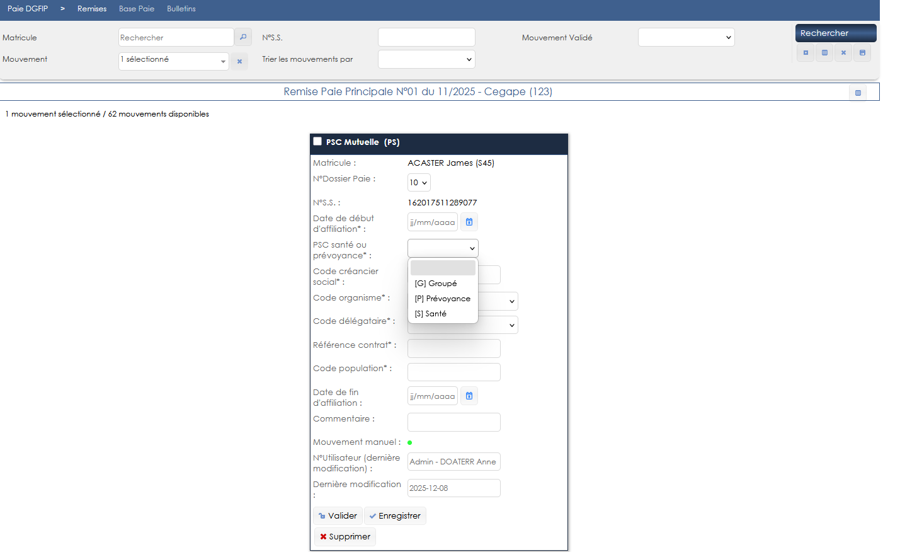Open calendar for Date de début d'affiliation
900x552 pixels.
pos(469,222)
